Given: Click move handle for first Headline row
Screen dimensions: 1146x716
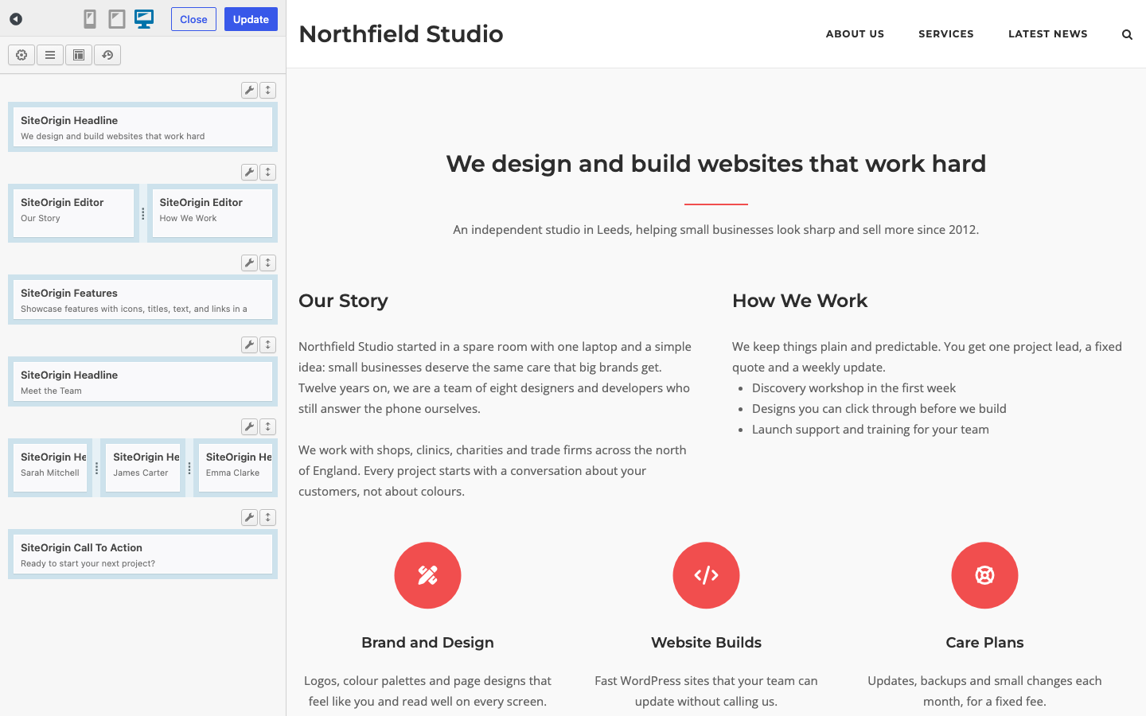Looking at the screenshot, I should point(268,90).
